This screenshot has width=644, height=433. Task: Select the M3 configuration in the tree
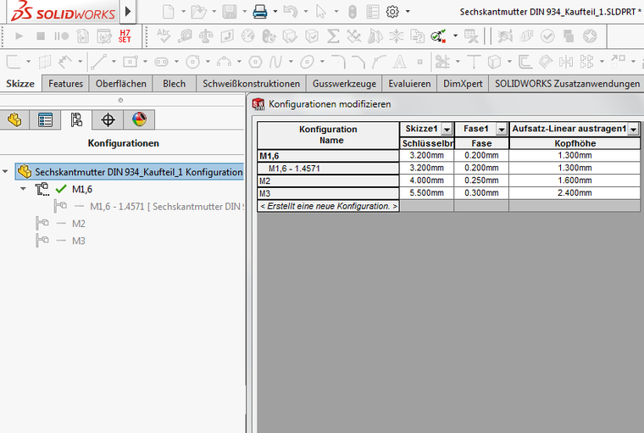pyautogui.click(x=79, y=241)
